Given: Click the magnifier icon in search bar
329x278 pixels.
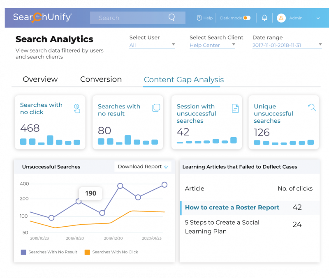Looking at the screenshot, I should 171,17.
